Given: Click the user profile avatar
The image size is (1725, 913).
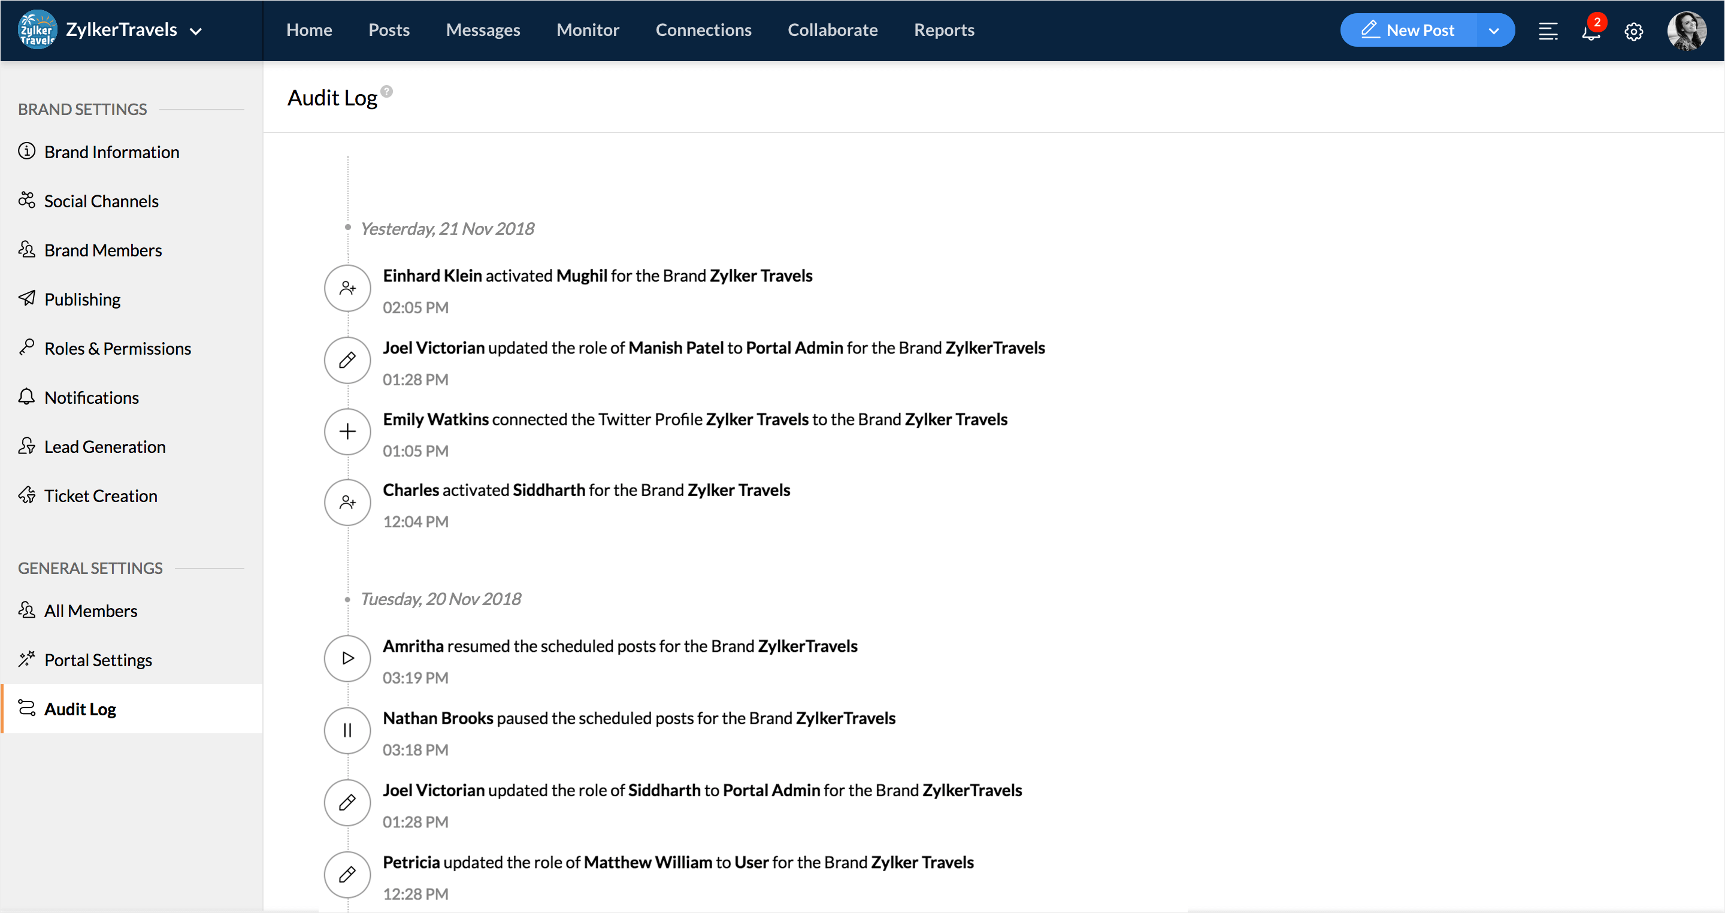Looking at the screenshot, I should [x=1686, y=31].
